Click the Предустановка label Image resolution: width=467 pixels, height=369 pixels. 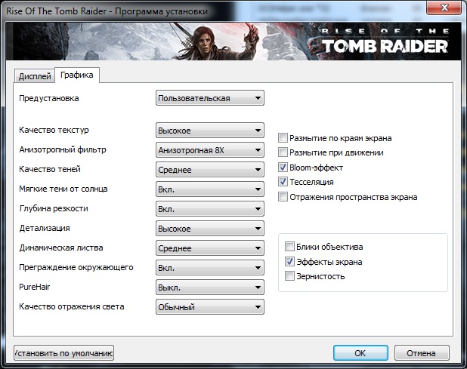pos(49,98)
